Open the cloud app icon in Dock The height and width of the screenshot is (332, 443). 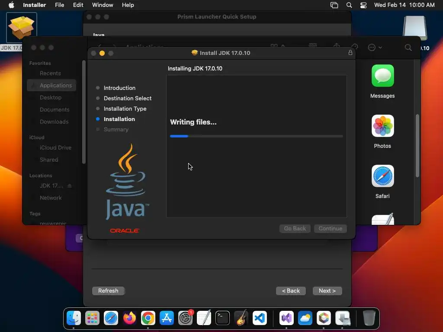[x=305, y=318]
